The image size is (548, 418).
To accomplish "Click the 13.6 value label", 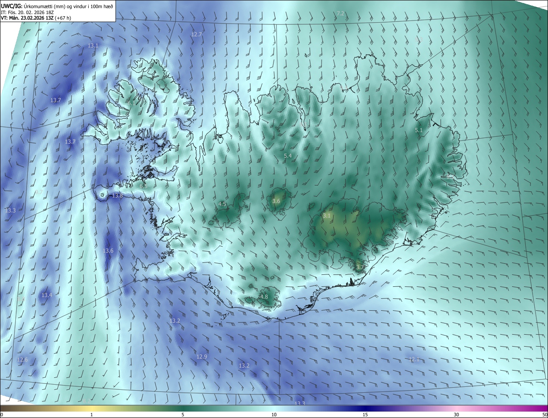I will tap(108, 250).
